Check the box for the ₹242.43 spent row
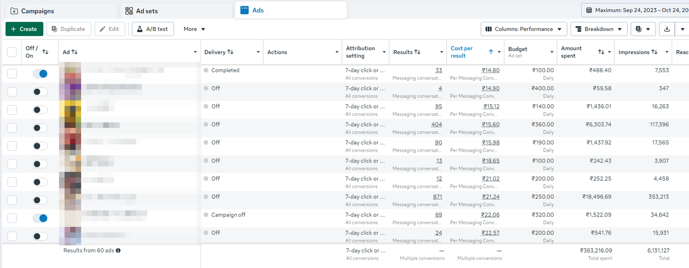The height and width of the screenshot is (268, 689). (12, 164)
